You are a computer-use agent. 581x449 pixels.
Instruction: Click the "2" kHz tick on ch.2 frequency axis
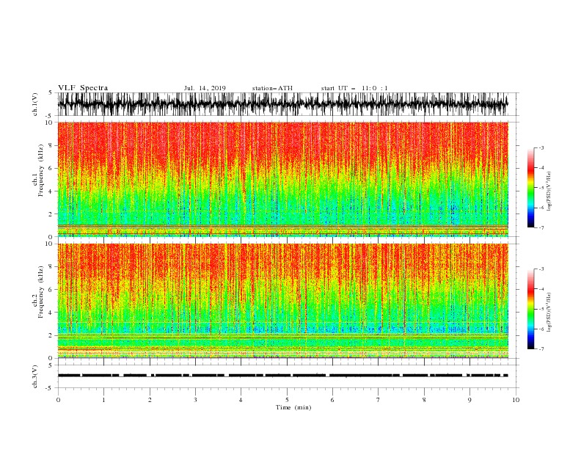coord(51,335)
